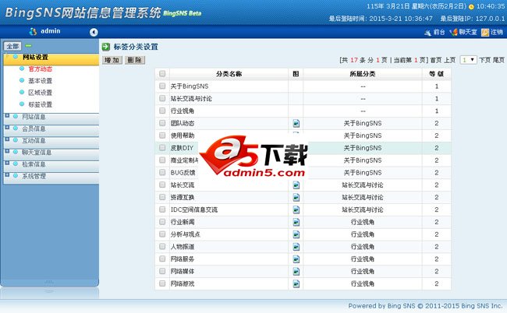Expand the 检索信息 tree node plus

point(7,163)
